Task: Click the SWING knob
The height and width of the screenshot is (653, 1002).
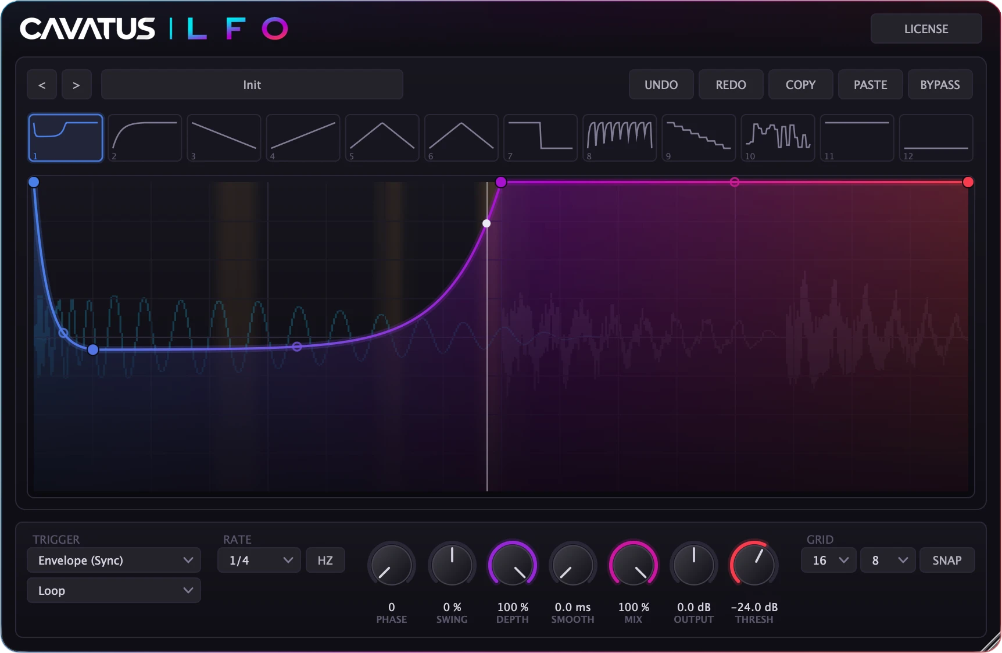Action: [x=452, y=565]
